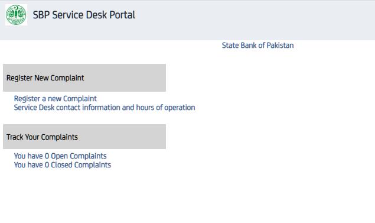Click the portal heading text beside the logo
375x223 pixels.
(84, 15)
